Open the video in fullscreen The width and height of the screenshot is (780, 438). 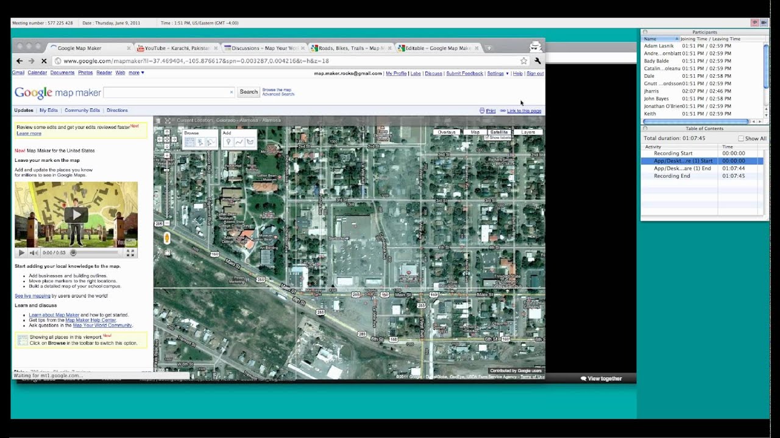130,252
